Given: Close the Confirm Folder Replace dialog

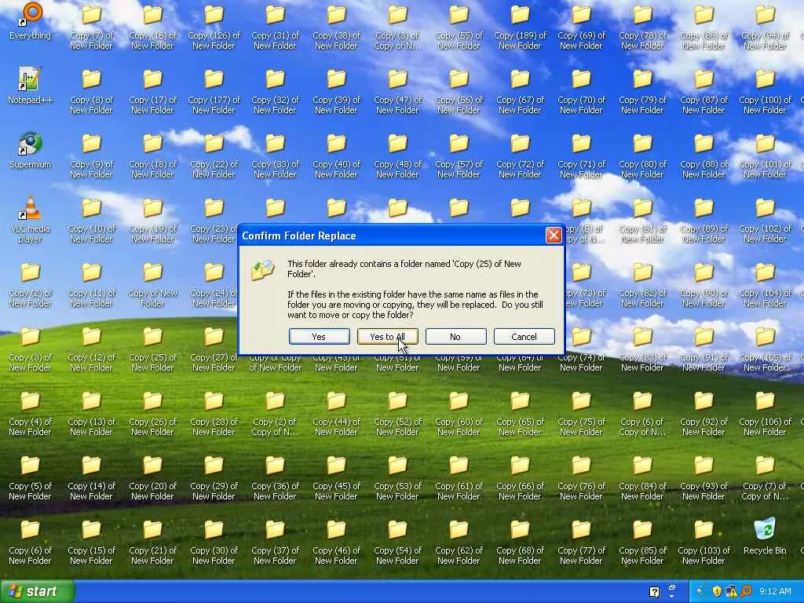Looking at the screenshot, I should pyautogui.click(x=554, y=236).
